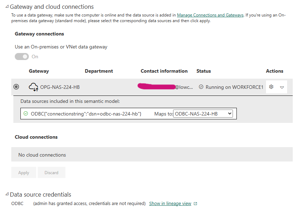Open the Show in lineage view link
This screenshot has width=304, height=211.
[x=170, y=204]
